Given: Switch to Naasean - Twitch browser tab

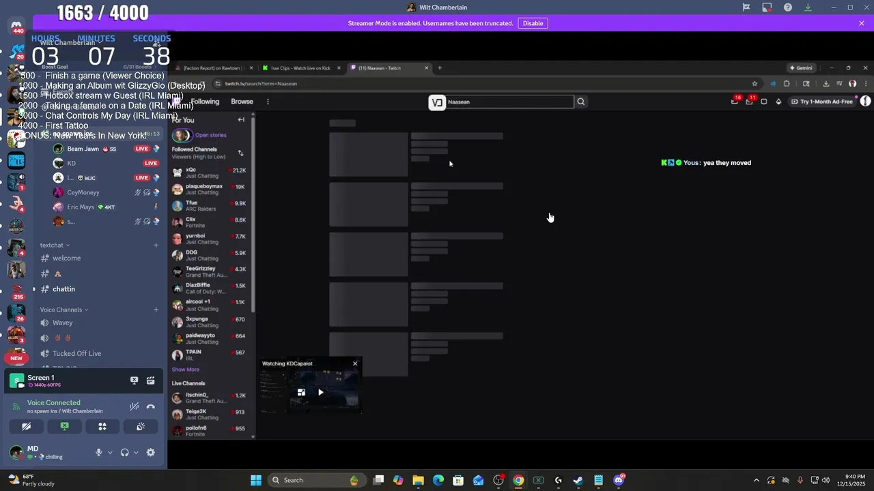Looking at the screenshot, I should tap(389, 68).
